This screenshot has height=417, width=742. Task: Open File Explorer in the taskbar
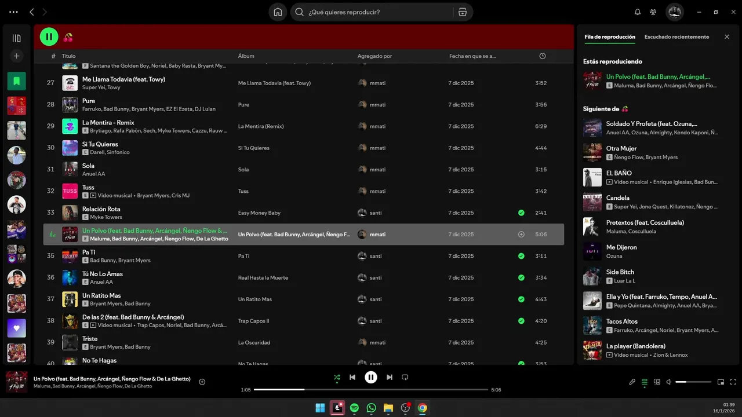pos(388,408)
